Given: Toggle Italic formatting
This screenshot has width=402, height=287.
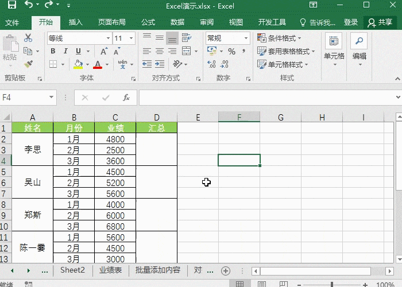Looking at the screenshot, I should pyautogui.click(x=65, y=51).
